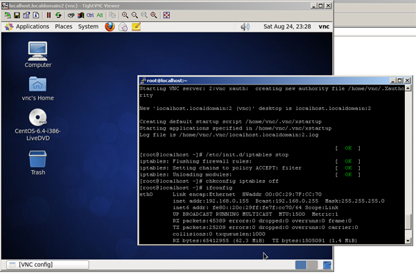Viewport: 416px width, 274px height.
Task: Zoom out of the remote desktop
Action: point(135,15)
